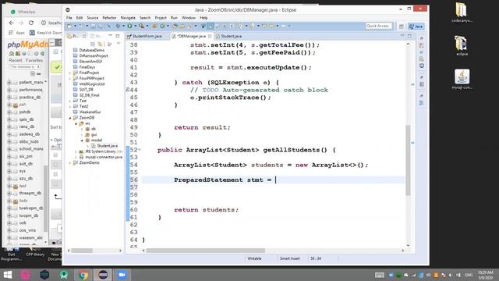Screen dimensions: 499x281
Task: Click the Debug bug toolbar icon
Action: 118,26
